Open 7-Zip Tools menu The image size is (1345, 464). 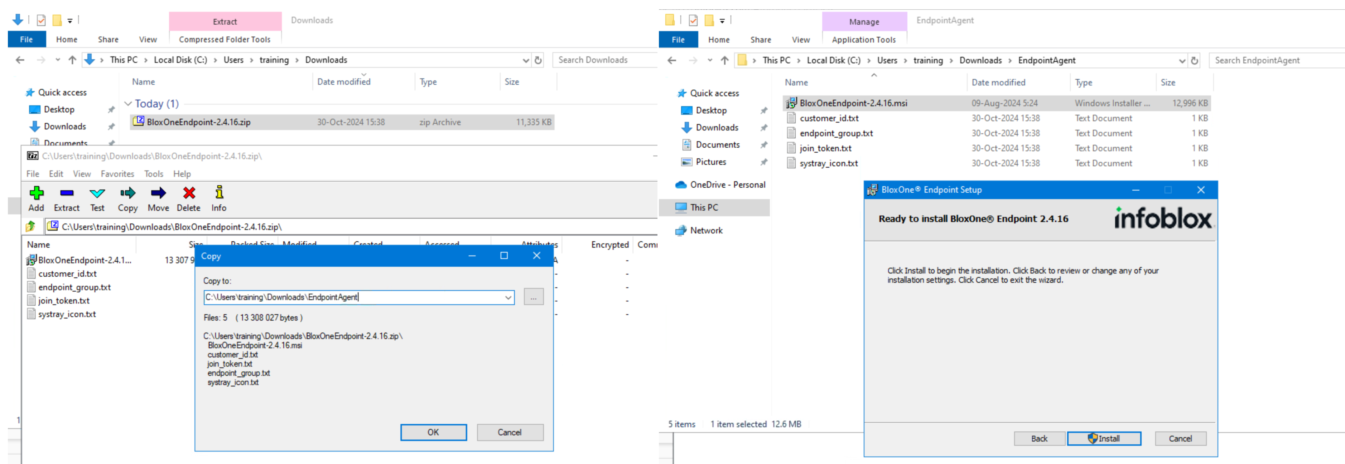click(x=154, y=174)
